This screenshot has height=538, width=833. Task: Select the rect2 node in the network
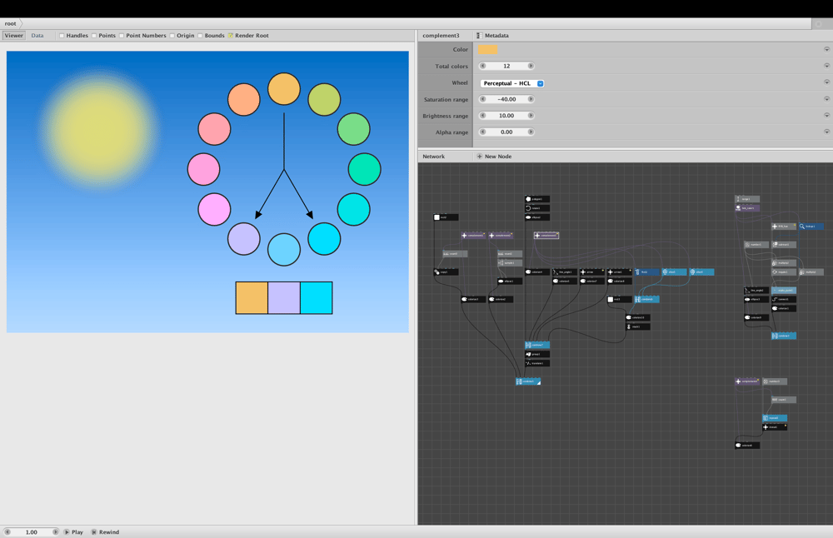tap(446, 217)
